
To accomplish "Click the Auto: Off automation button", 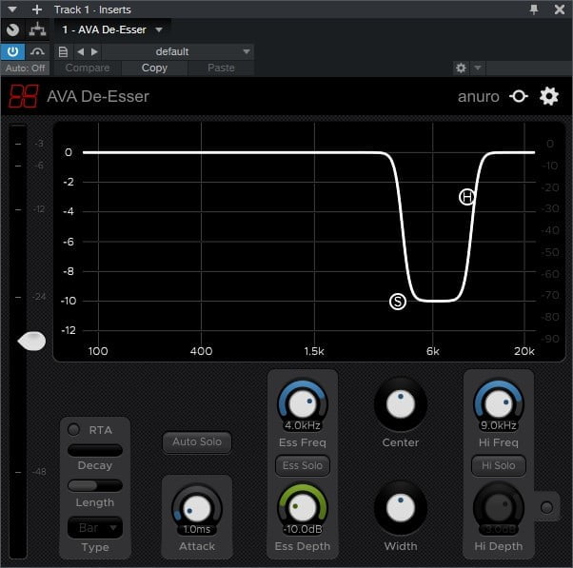I will point(25,68).
